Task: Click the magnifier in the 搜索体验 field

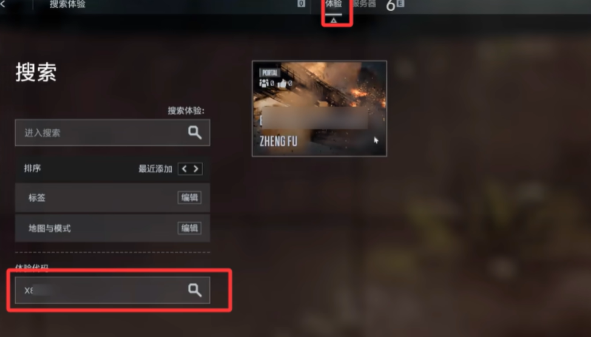Action: point(195,132)
